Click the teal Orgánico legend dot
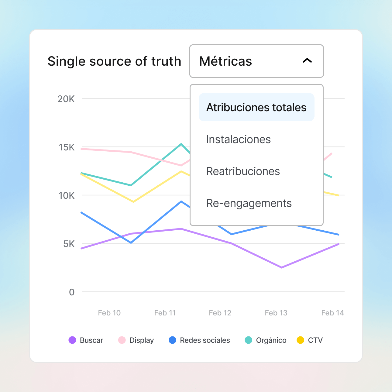 249,340
